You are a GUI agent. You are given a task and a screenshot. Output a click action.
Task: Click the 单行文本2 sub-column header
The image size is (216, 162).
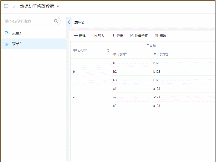(x=161, y=55)
